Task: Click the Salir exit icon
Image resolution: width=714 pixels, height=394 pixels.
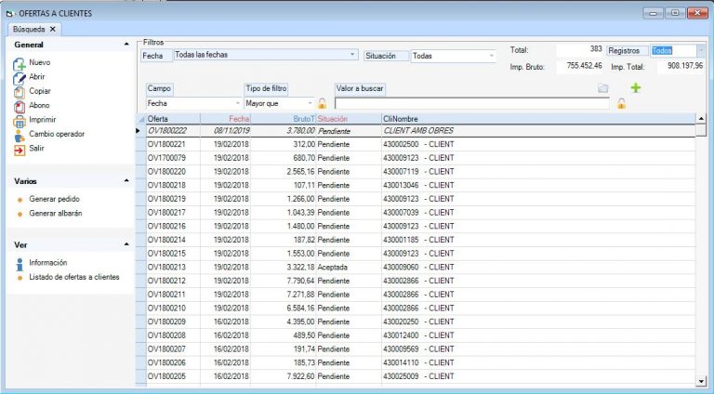Action: click(x=20, y=151)
